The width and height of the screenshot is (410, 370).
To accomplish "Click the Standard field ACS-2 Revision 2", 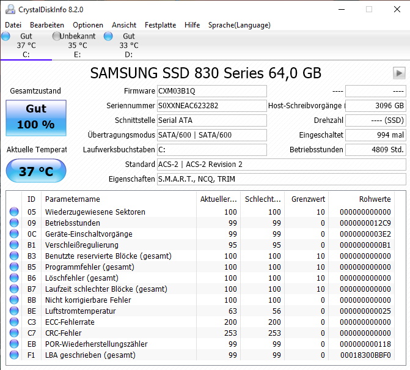I will pos(281,165).
